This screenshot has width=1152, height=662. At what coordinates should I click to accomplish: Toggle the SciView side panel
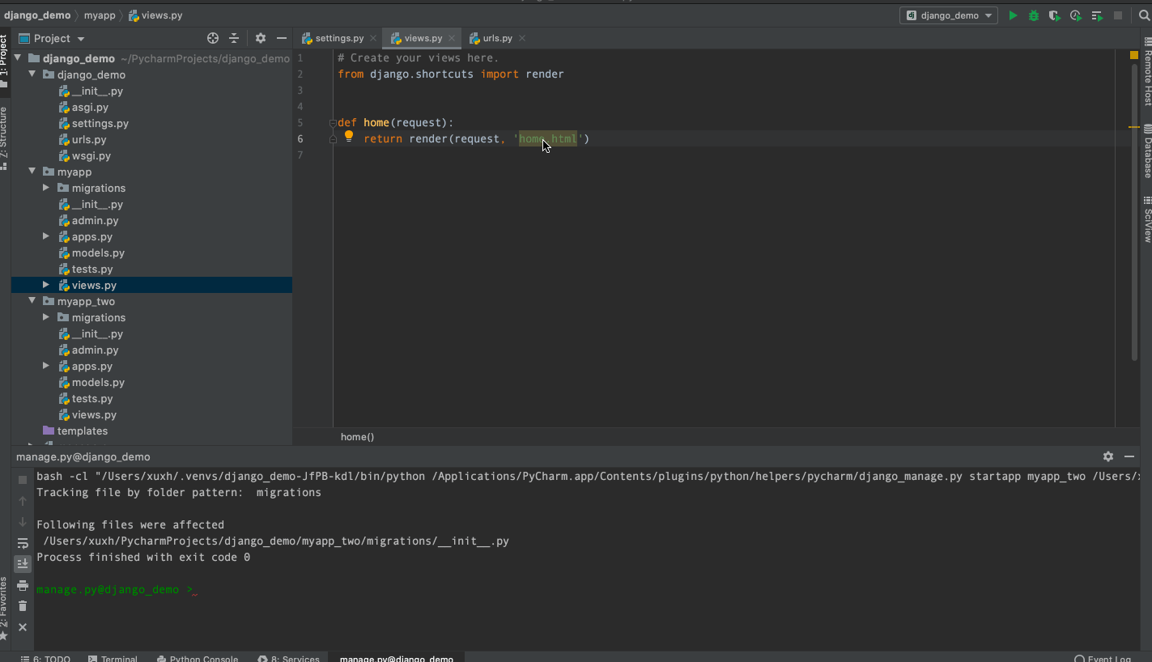(x=1147, y=219)
